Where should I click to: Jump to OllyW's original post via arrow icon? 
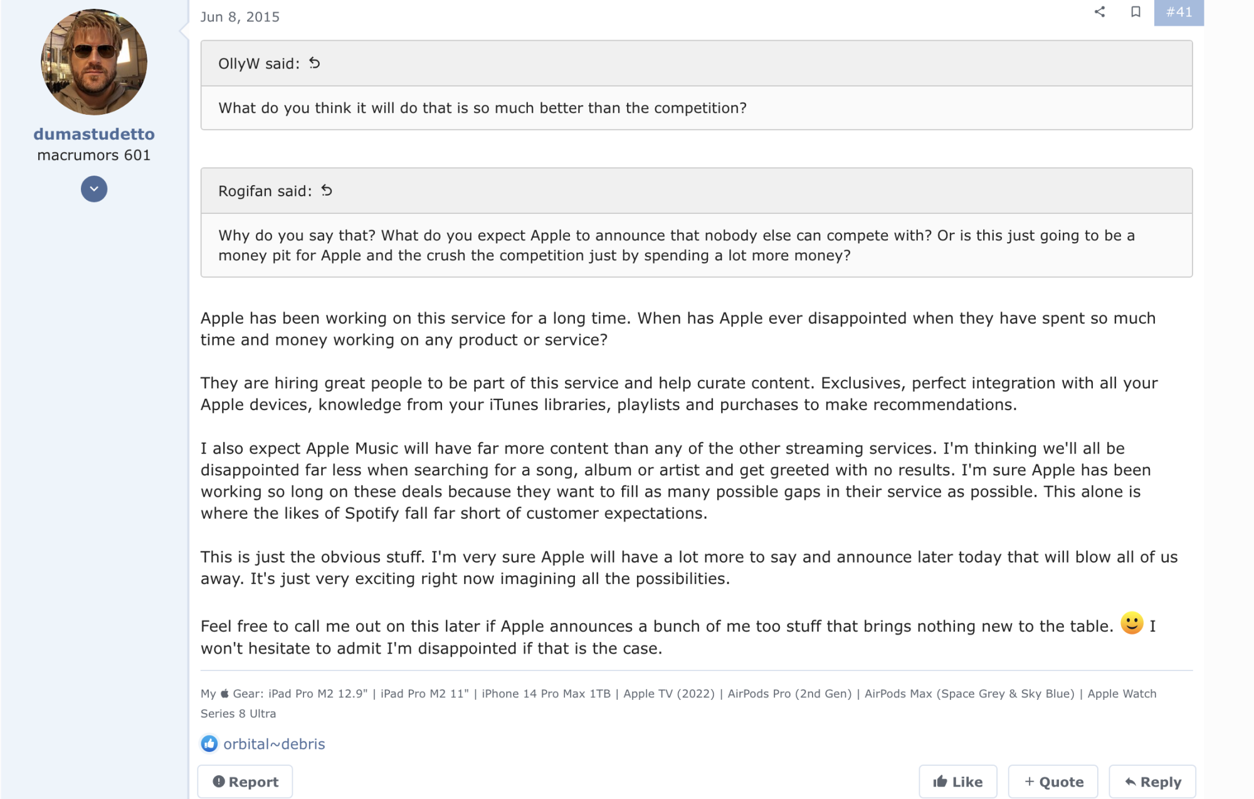pyautogui.click(x=315, y=63)
